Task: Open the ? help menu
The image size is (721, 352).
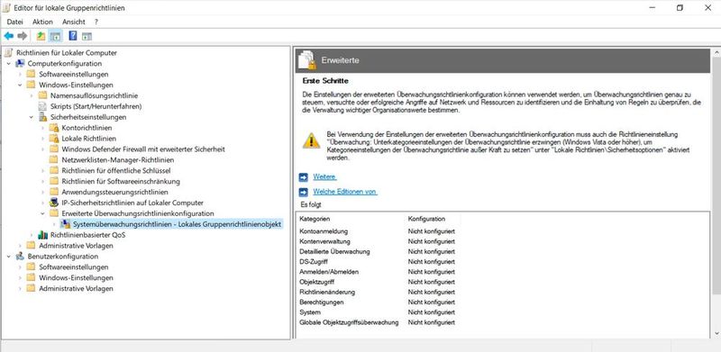Action: [96, 22]
